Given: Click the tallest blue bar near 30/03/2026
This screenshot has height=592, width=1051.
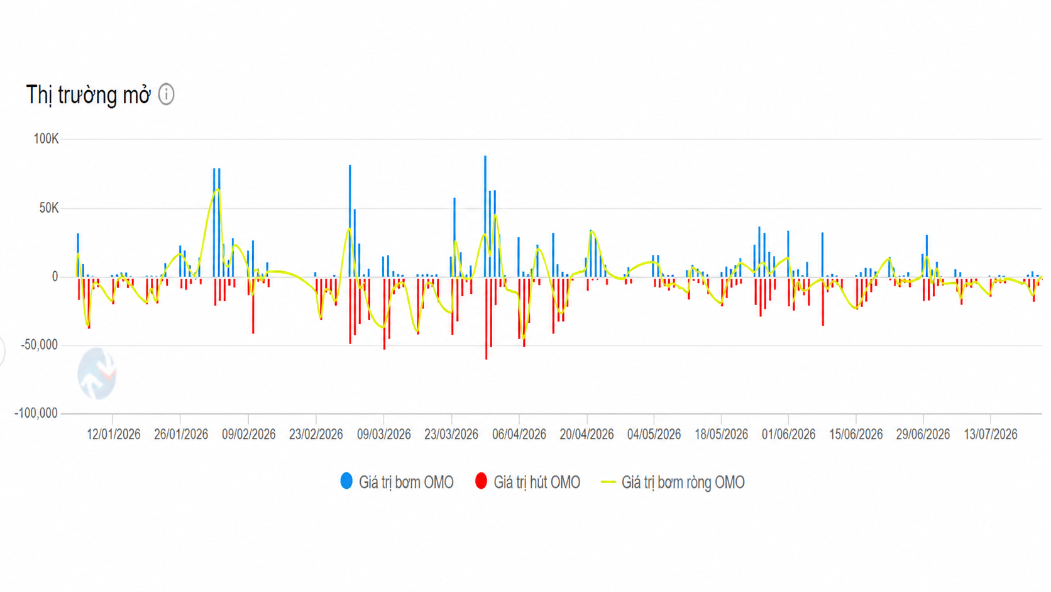Looking at the screenshot, I should pyautogui.click(x=485, y=216).
